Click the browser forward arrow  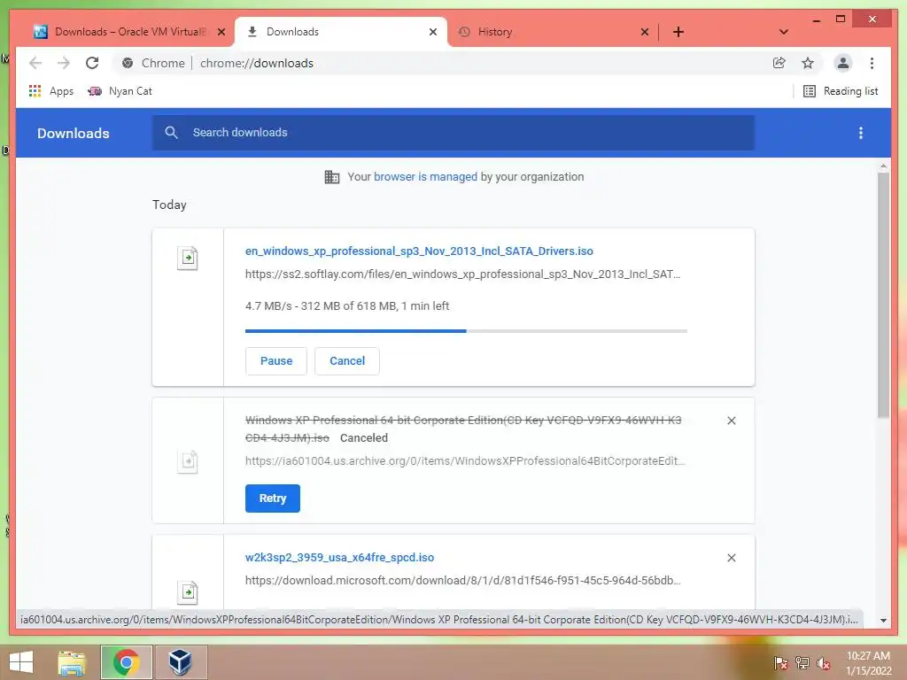(64, 63)
